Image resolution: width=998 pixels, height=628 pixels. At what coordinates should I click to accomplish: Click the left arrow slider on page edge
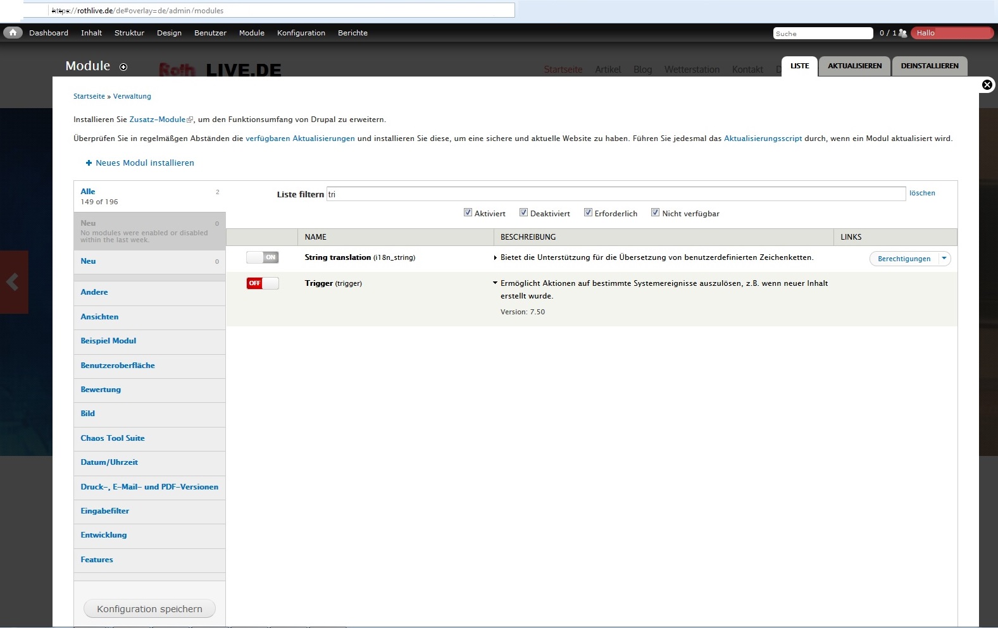14,282
